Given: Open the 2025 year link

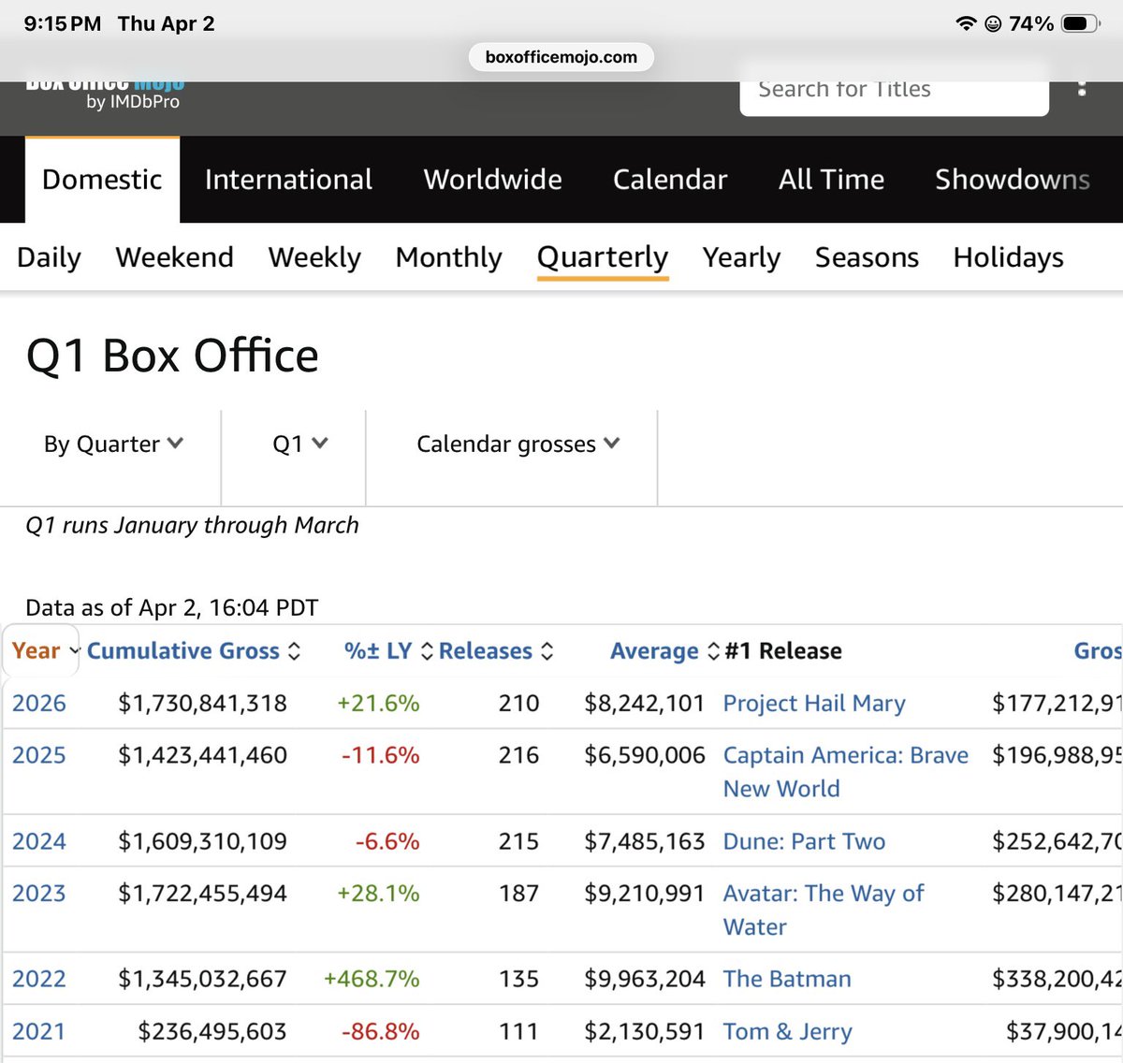Looking at the screenshot, I should 38,755.
